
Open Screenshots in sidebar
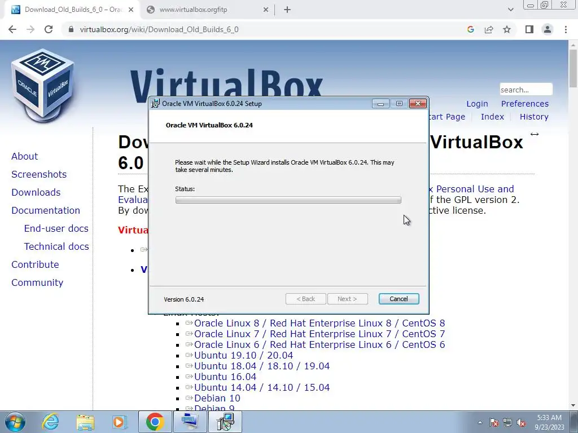click(x=39, y=174)
